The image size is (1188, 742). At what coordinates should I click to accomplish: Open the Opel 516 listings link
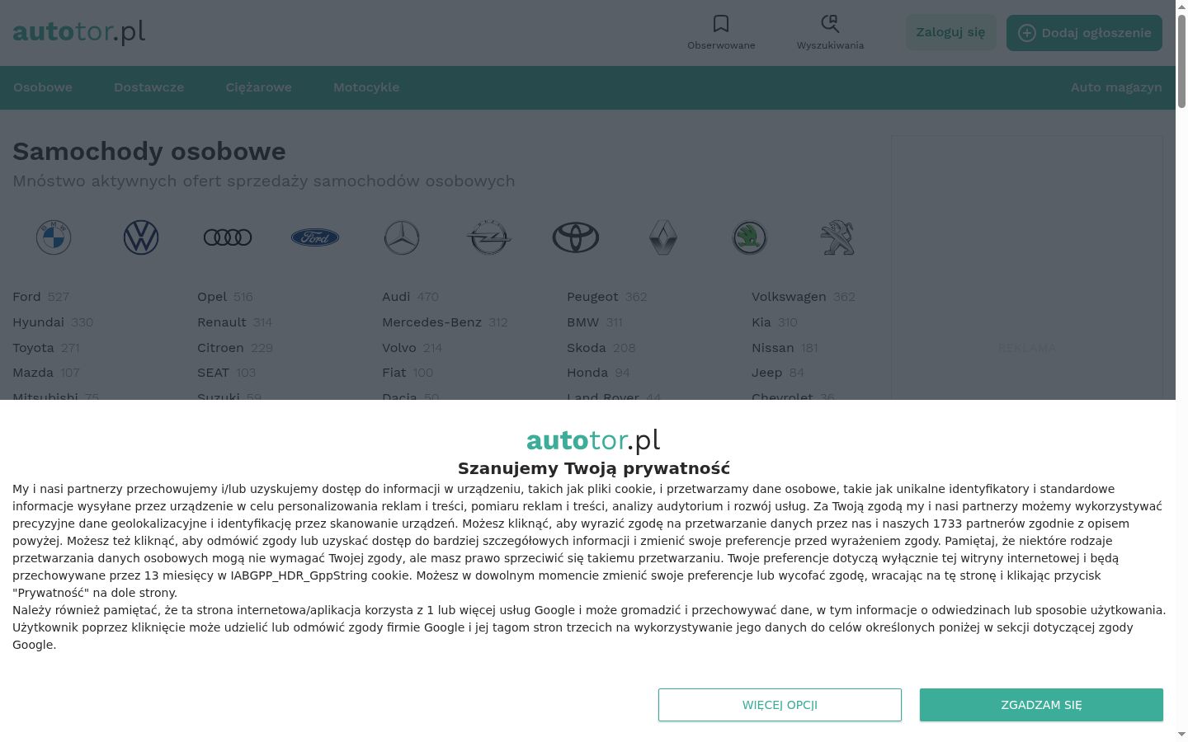225,297
